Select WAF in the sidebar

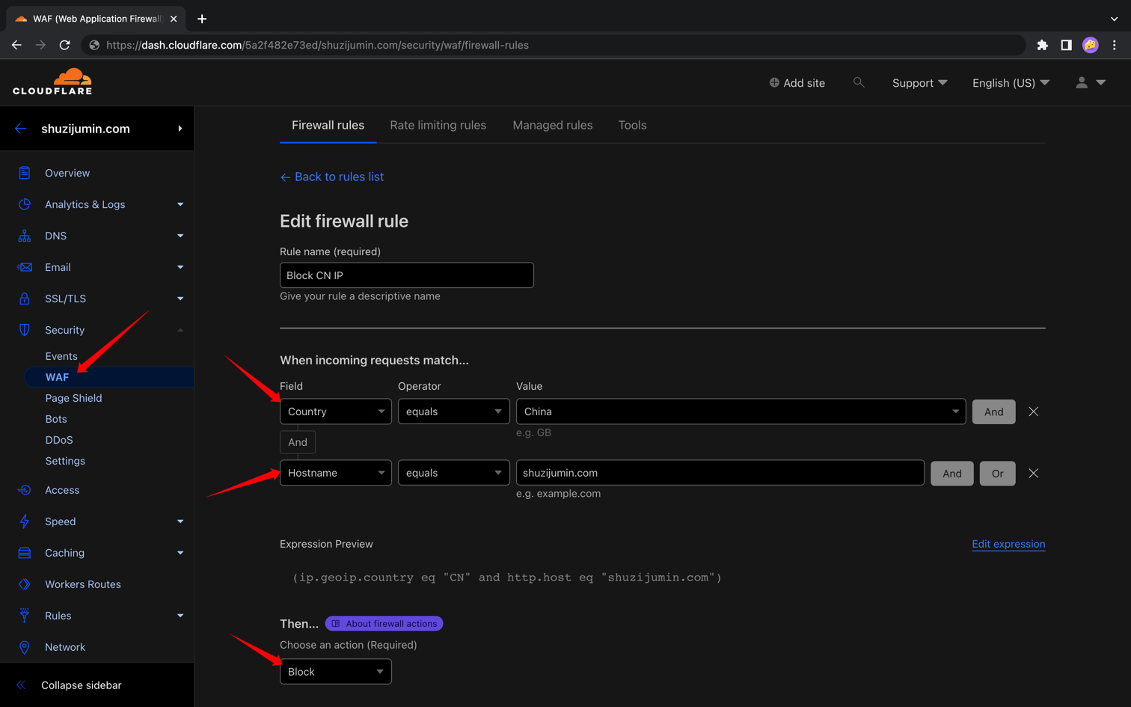pyautogui.click(x=57, y=377)
